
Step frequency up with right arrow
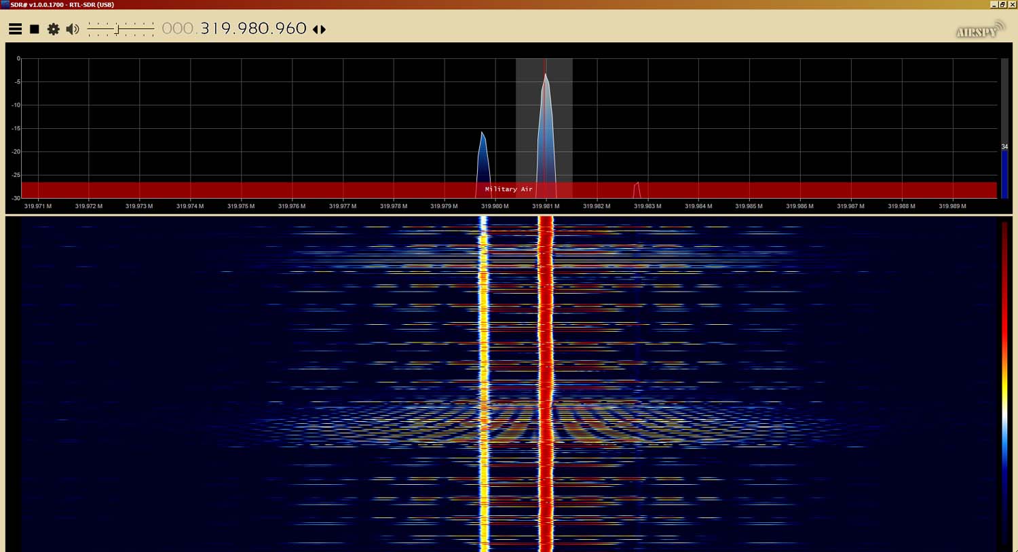coord(324,29)
